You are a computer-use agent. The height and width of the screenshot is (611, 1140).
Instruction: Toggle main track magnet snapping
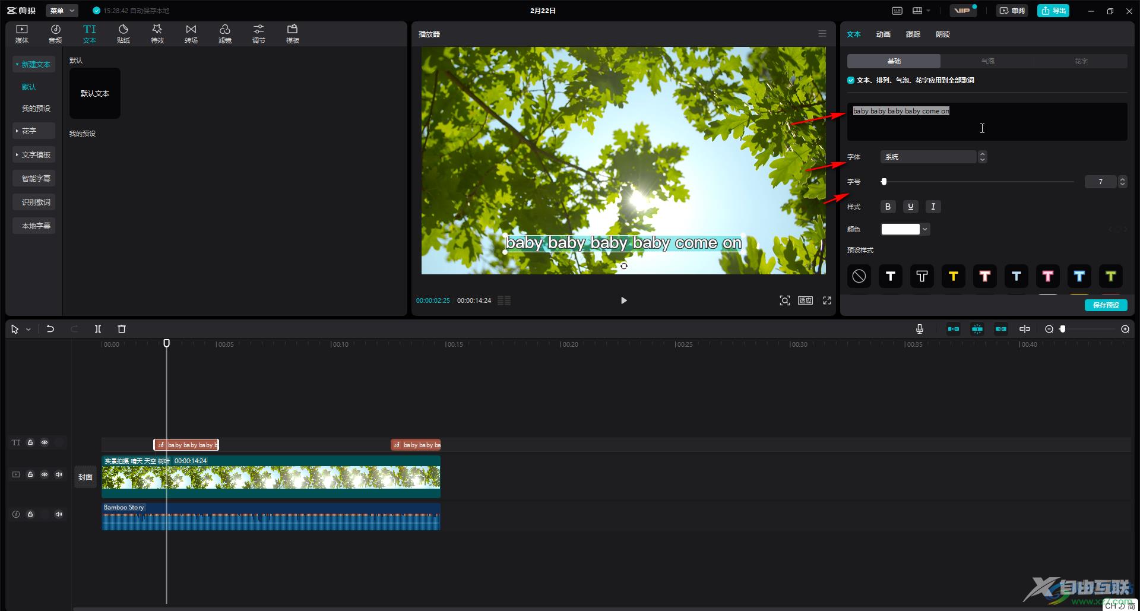tap(954, 329)
